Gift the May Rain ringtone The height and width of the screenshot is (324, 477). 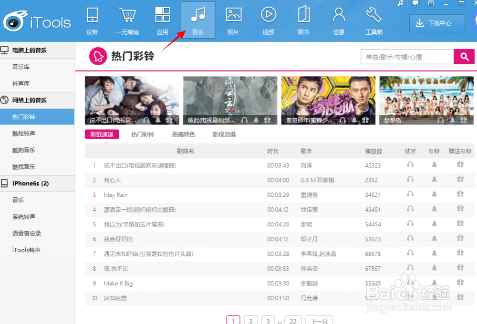pos(460,193)
